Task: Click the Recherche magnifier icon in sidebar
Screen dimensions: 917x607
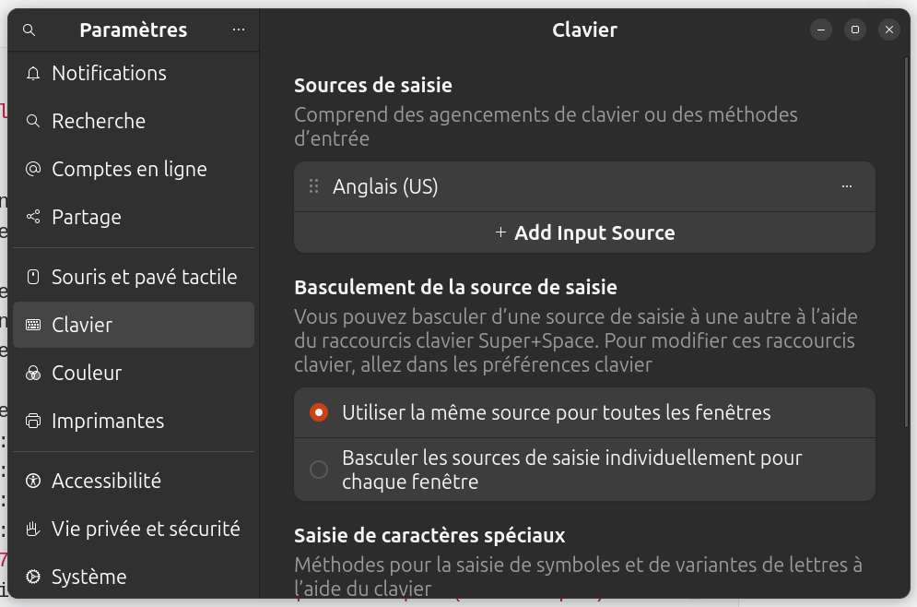Action: 34,122
